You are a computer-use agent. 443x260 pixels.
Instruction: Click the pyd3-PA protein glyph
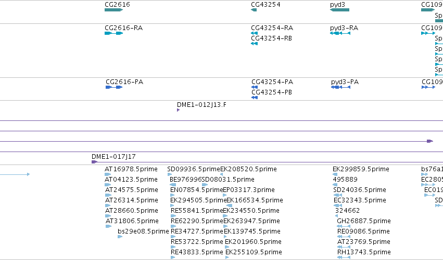click(341, 87)
